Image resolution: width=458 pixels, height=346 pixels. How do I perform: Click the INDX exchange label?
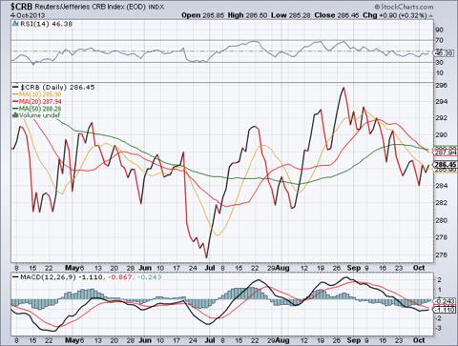click(156, 7)
